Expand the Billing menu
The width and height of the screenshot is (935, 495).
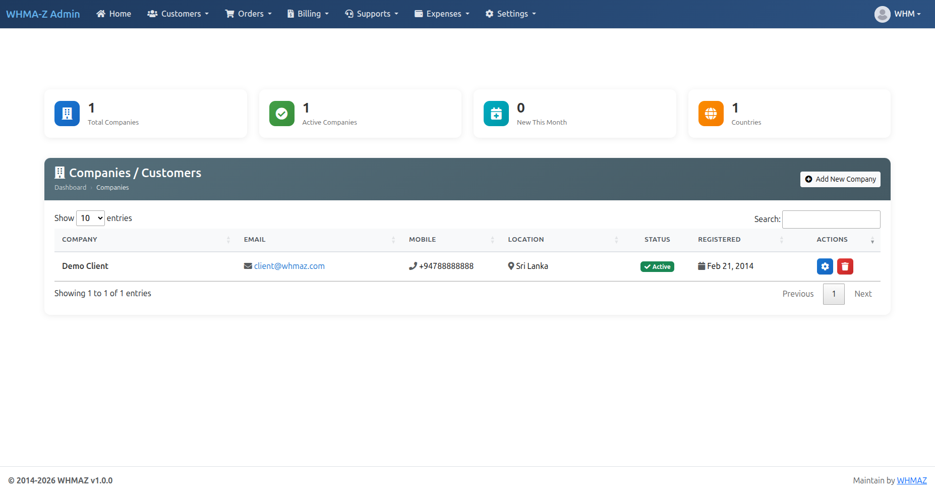308,14
